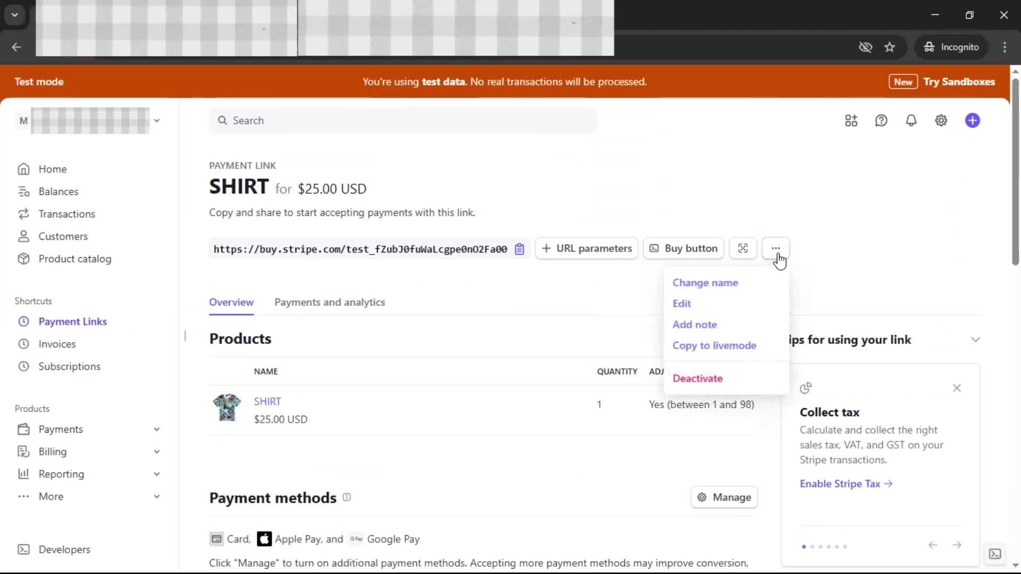The width and height of the screenshot is (1021, 574).
Task: Open Developers in sidebar
Action: pyautogui.click(x=64, y=550)
